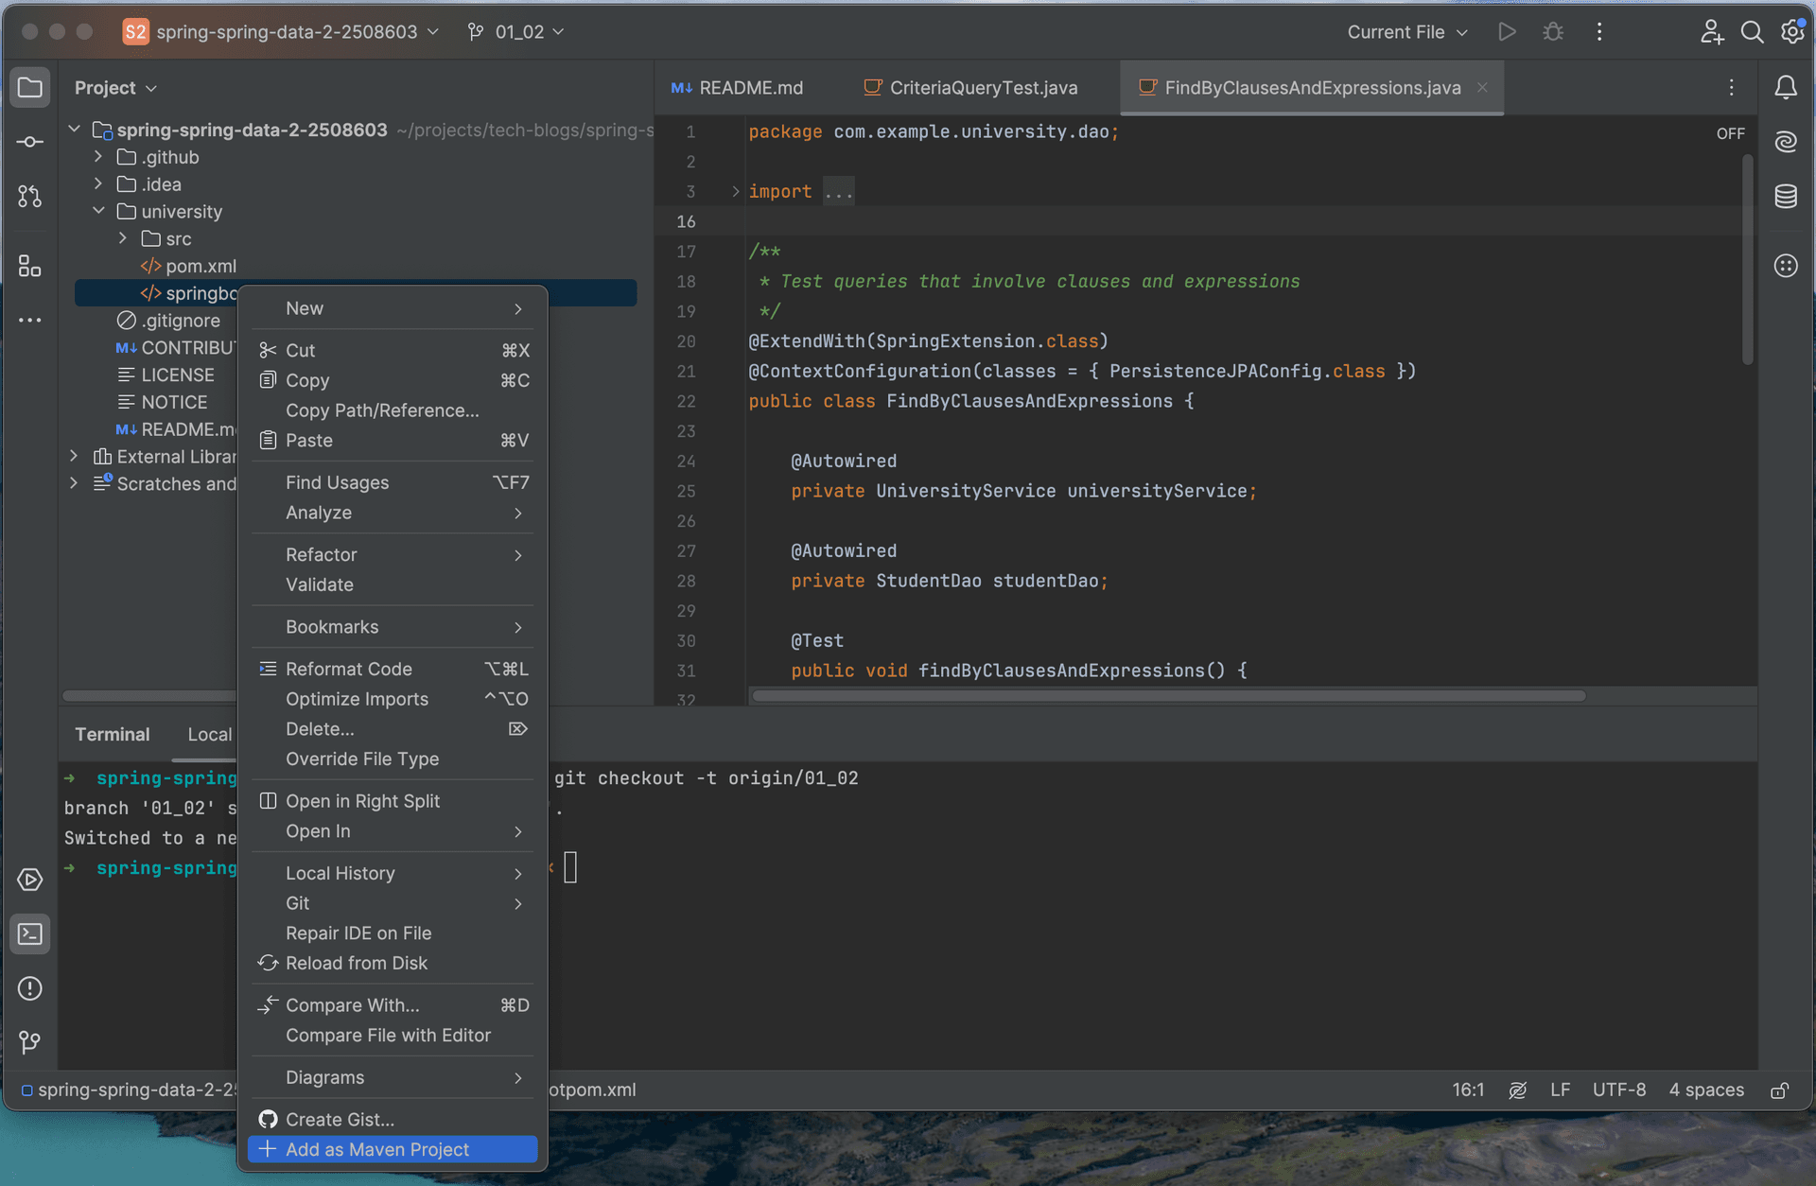Click the editor horizontal scrollbar
The image size is (1816, 1186).
pyautogui.click(x=1169, y=696)
